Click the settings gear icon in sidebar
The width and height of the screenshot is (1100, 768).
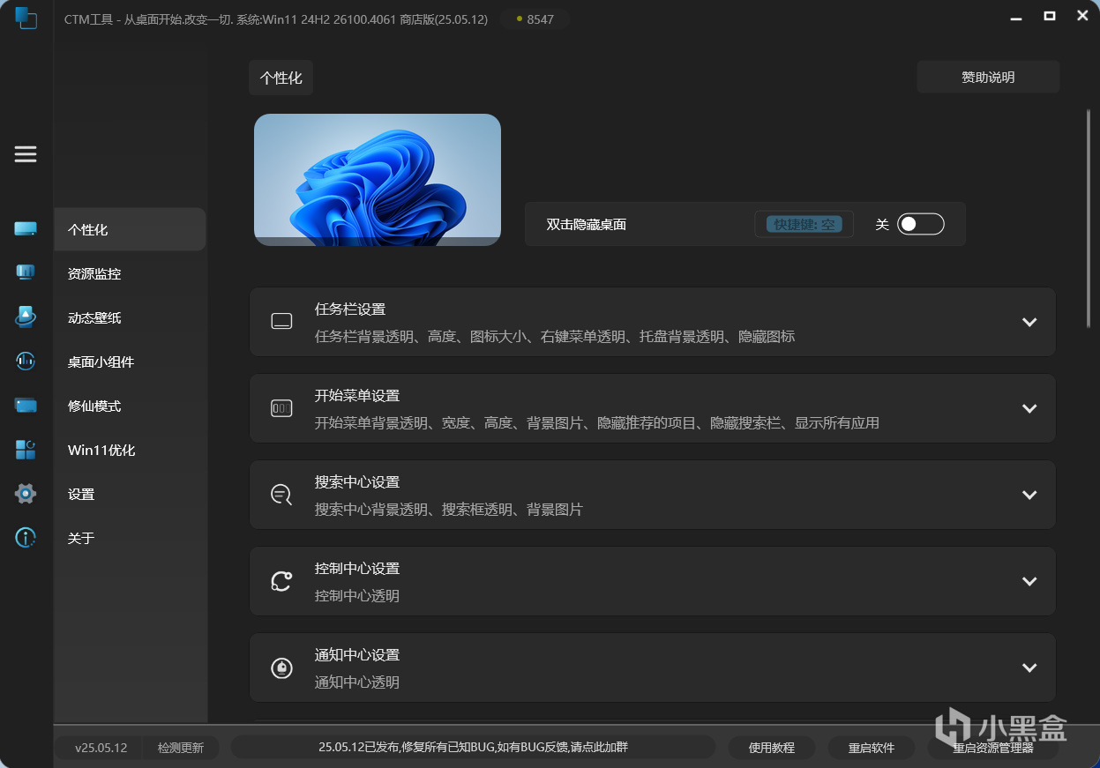point(26,494)
